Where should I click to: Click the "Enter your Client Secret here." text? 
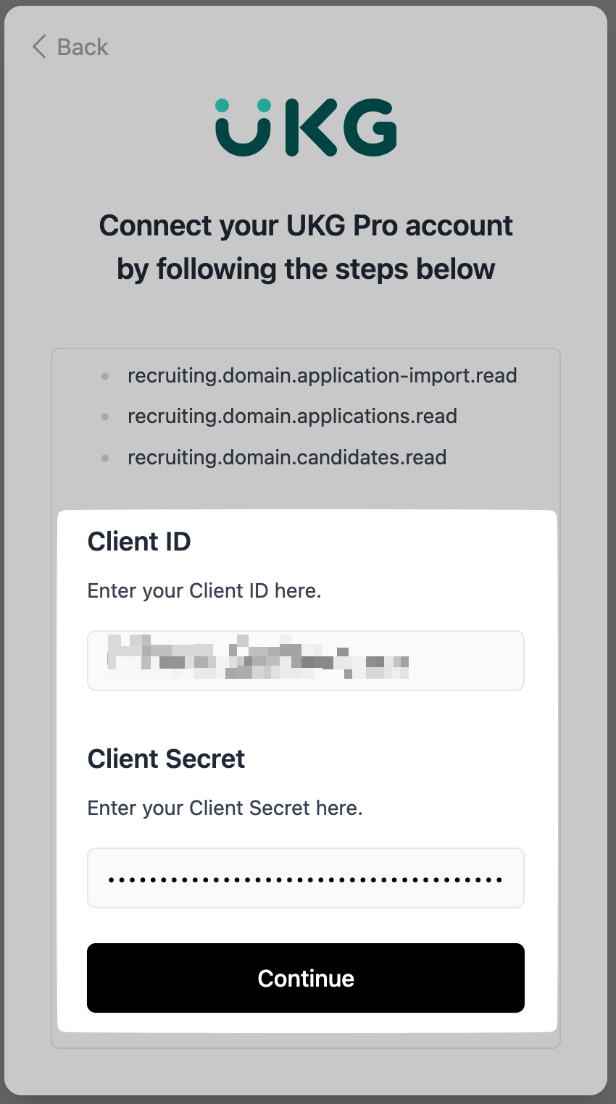tap(225, 808)
